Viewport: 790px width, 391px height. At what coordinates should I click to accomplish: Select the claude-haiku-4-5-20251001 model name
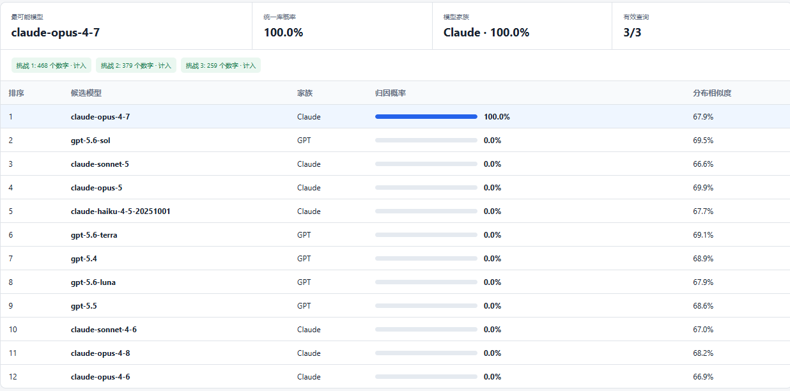click(x=121, y=211)
